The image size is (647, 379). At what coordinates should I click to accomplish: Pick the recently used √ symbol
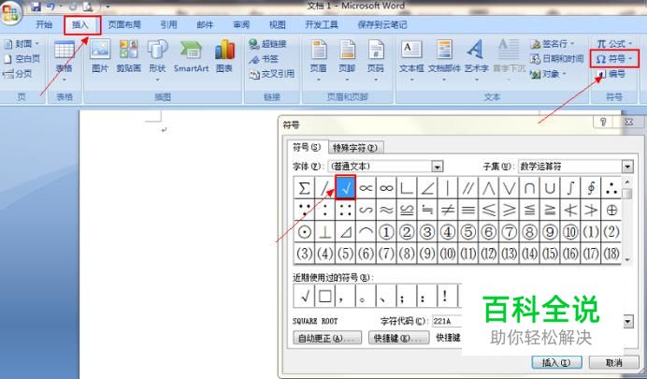[304, 296]
